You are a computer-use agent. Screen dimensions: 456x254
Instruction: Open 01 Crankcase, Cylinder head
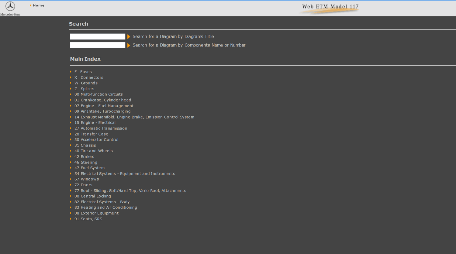pos(103,100)
